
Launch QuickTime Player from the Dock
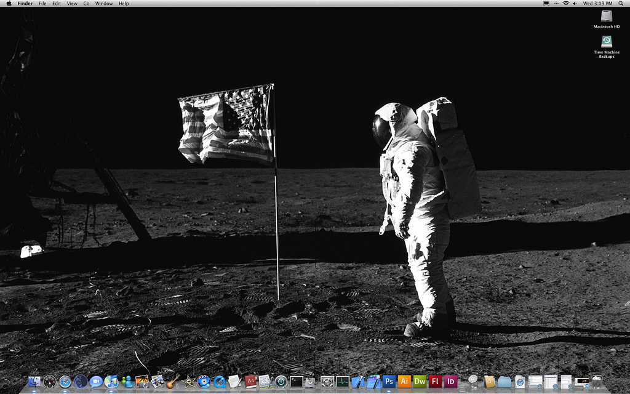click(x=220, y=382)
